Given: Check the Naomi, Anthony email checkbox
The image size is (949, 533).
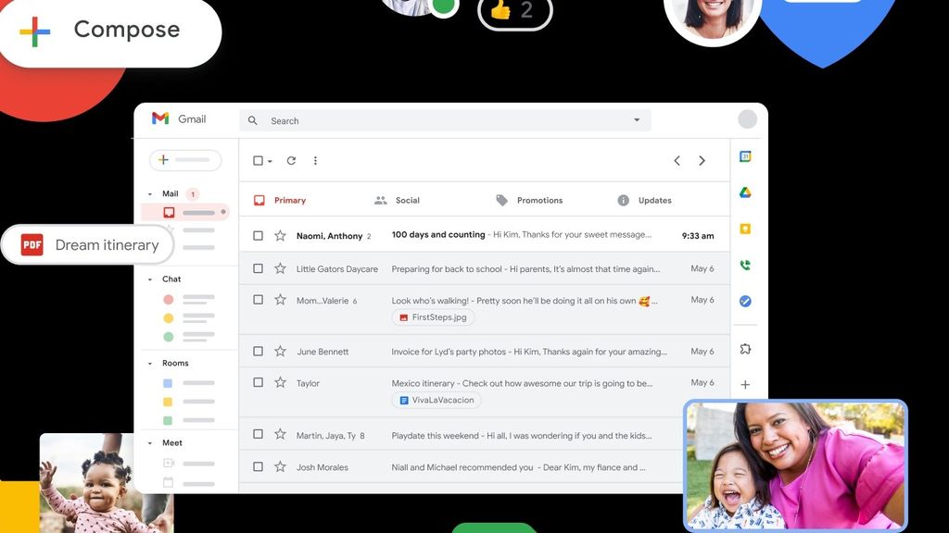Looking at the screenshot, I should (258, 236).
